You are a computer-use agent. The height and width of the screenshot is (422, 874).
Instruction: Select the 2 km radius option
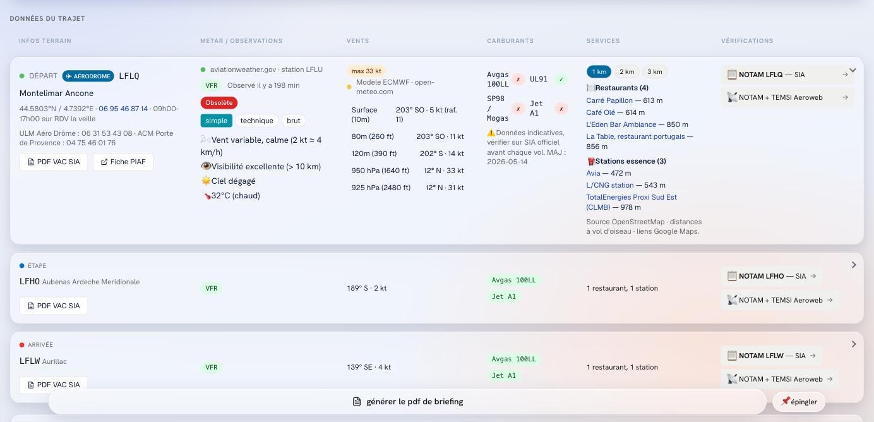click(x=627, y=71)
